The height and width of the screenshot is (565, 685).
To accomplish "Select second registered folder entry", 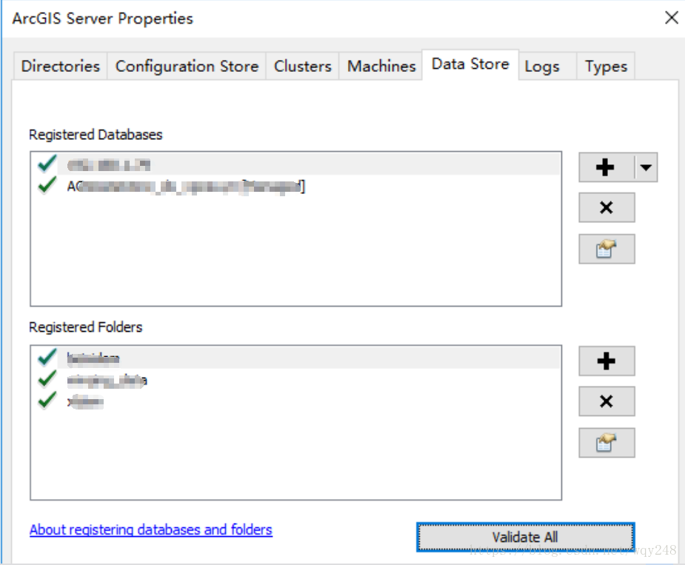I will tap(295, 380).
